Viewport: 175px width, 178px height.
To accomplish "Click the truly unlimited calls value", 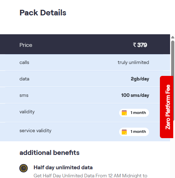I will tap(134, 63).
